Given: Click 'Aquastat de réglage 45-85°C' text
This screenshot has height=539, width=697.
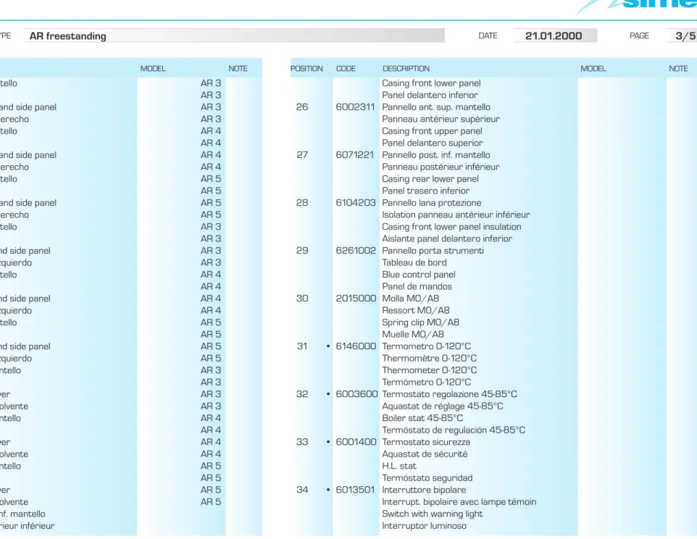Looking at the screenshot, I should pos(443,406).
